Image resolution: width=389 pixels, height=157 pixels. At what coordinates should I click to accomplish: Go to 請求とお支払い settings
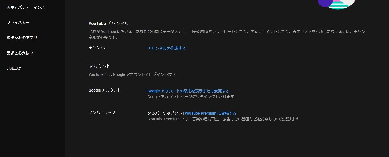(x=20, y=53)
